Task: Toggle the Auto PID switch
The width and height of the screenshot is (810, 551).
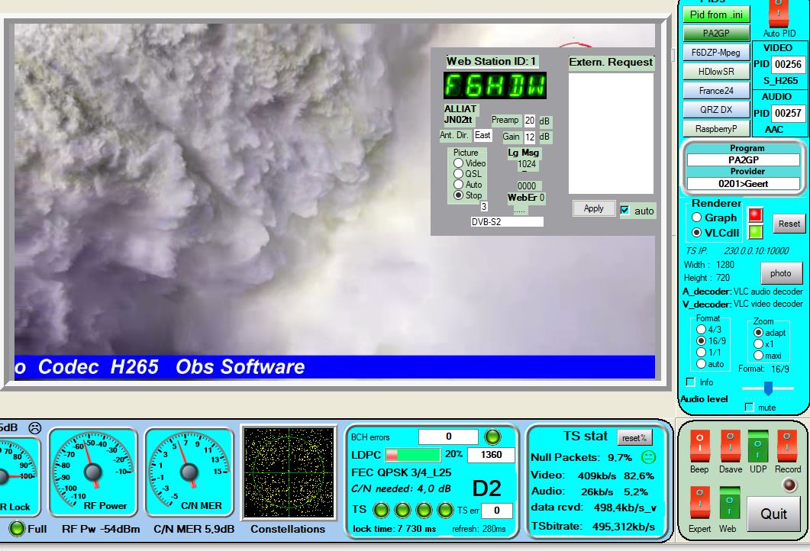Action: [x=779, y=13]
